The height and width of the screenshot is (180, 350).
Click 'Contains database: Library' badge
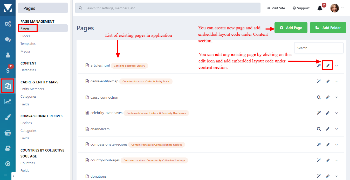pos(129,66)
